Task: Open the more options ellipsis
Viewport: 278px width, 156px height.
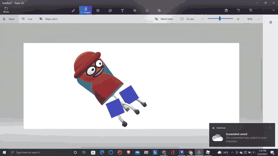Action: (x=258, y=19)
